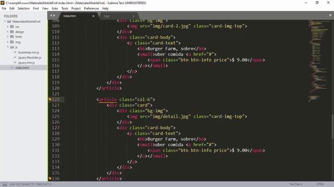Image resolution: width=334 pixels, height=187 pixels.
Task: Open bootstrap.min.js from the sidebar
Action: (29, 52)
